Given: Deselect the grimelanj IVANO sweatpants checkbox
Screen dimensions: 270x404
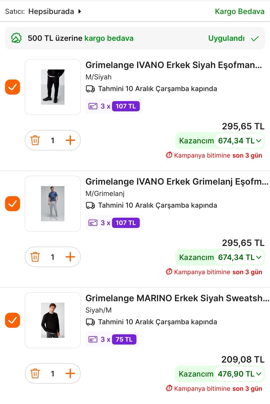Looking at the screenshot, I should [13, 204].
